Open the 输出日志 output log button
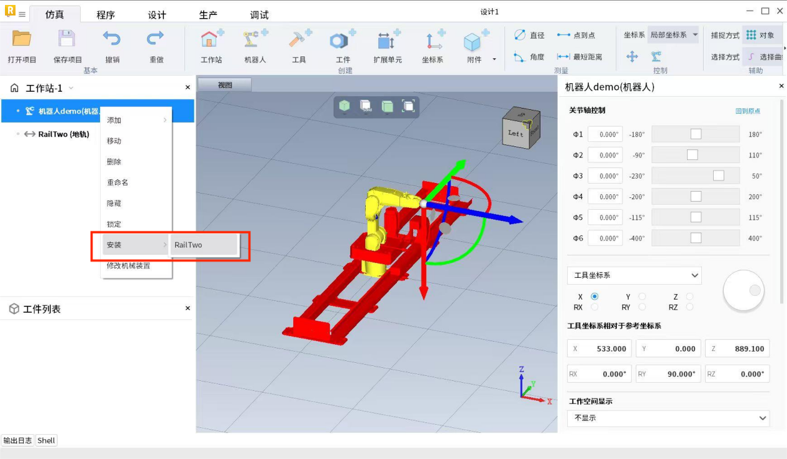This screenshot has width=787, height=459. 17,440
